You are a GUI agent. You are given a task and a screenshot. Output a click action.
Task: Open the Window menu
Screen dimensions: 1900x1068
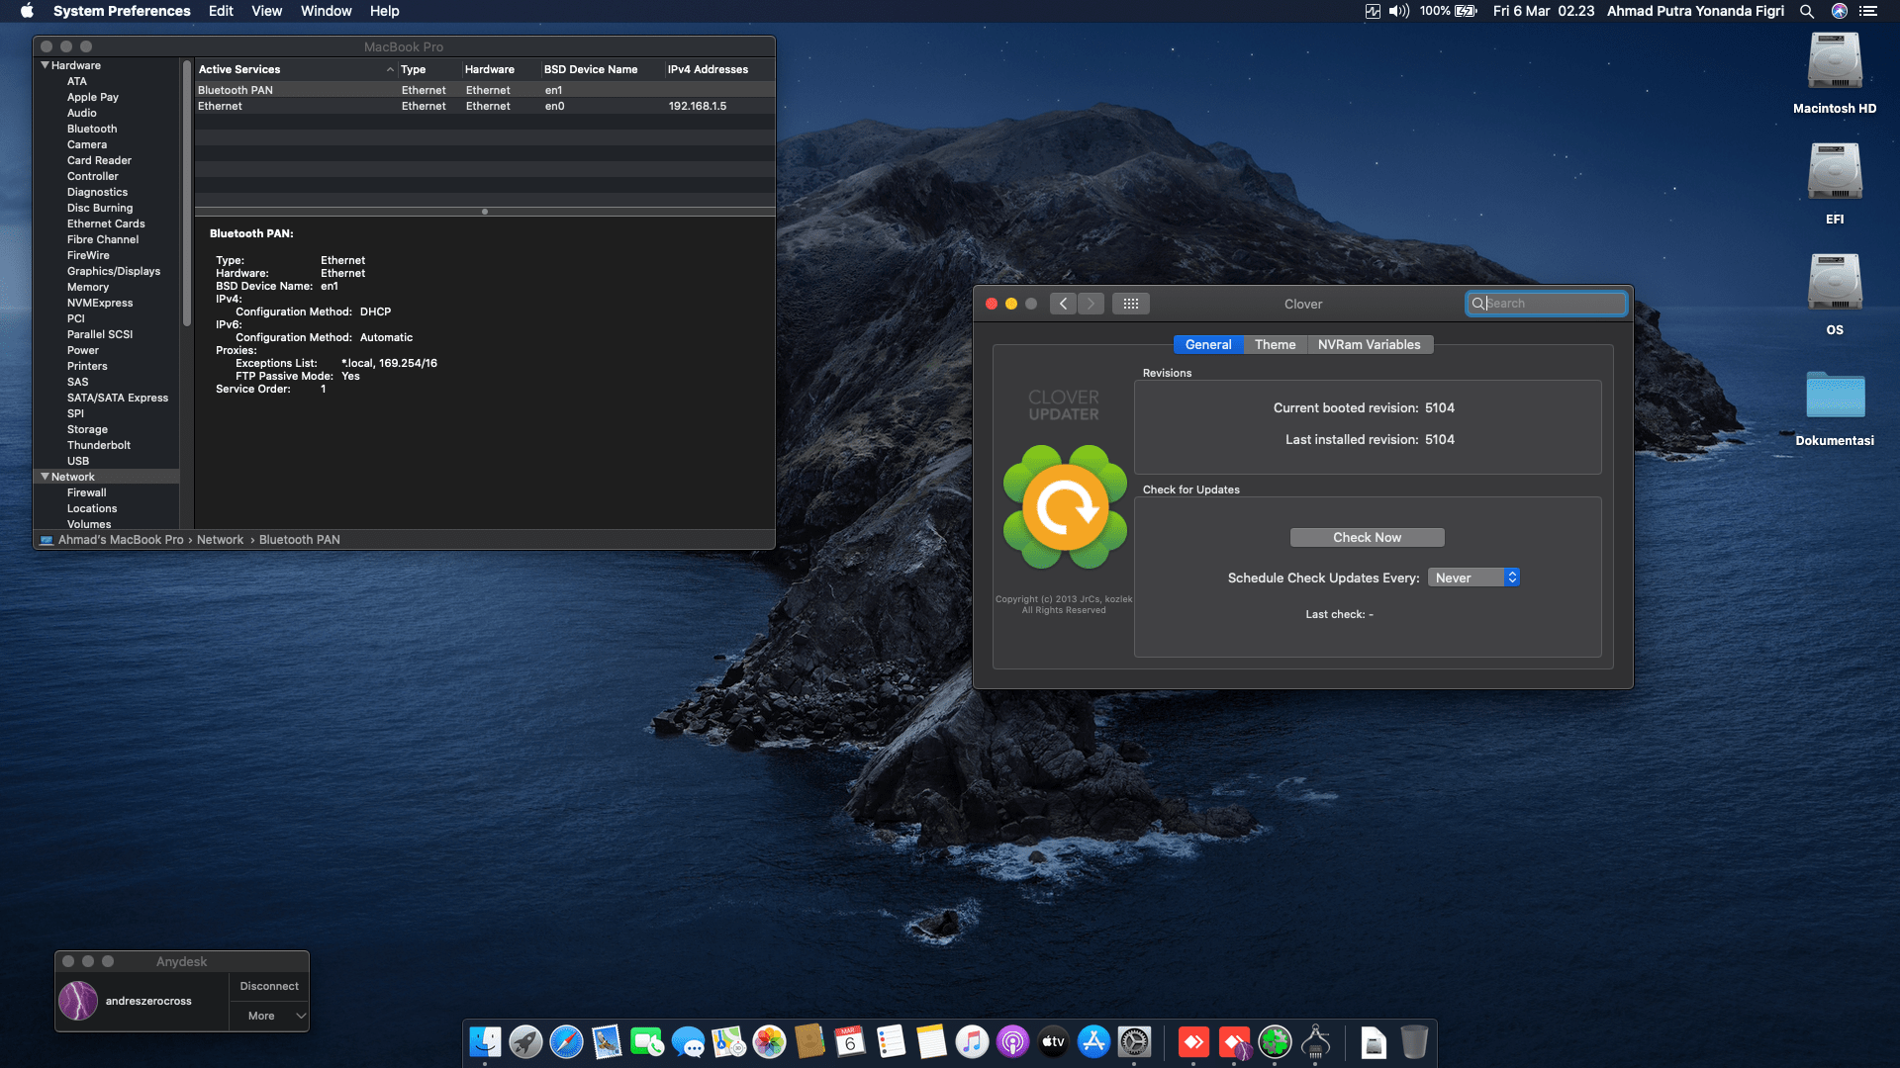(326, 11)
